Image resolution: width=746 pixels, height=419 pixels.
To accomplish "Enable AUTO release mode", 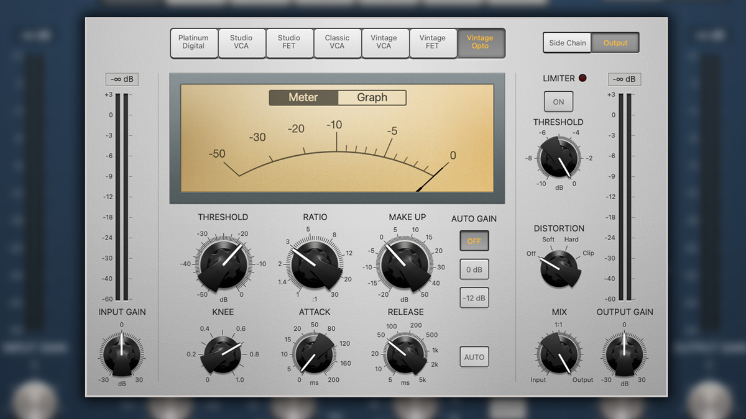I will pos(474,357).
